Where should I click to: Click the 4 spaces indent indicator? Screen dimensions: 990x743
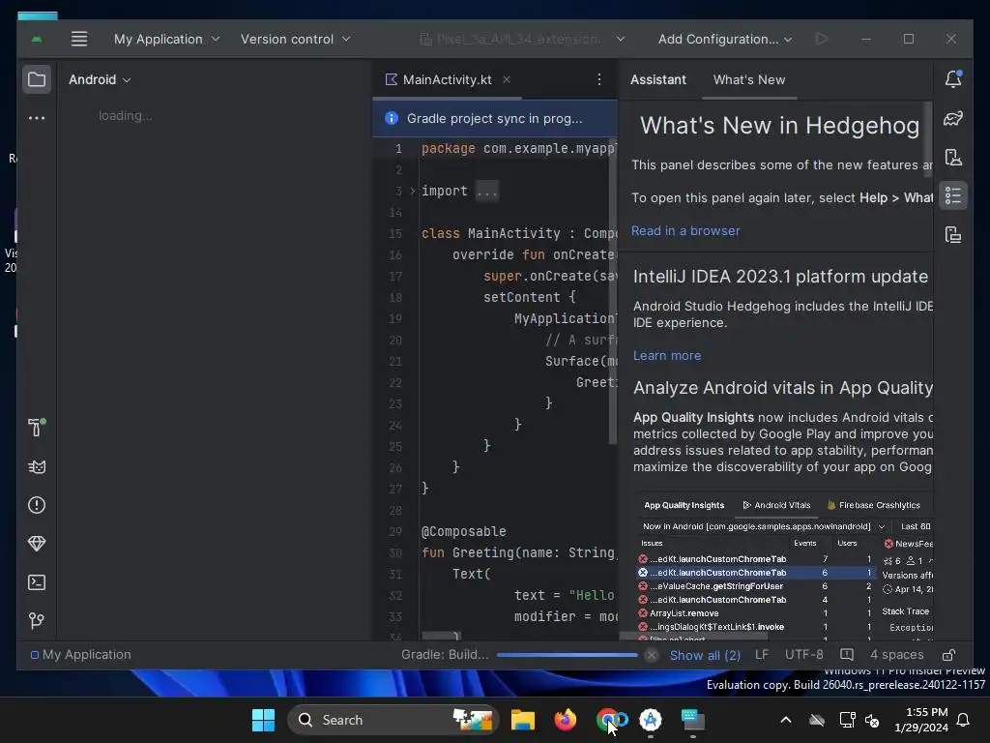[x=896, y=655]
